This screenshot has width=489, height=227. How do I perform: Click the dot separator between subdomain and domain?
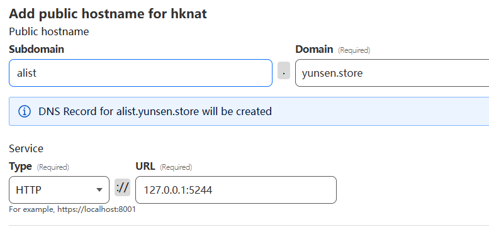click(x=284, y=70)
